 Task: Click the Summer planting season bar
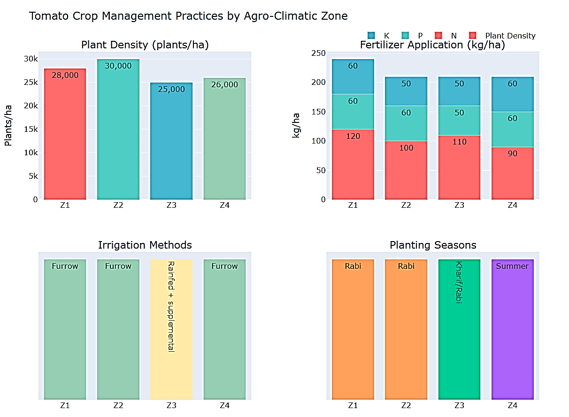(x=513, y=329)
